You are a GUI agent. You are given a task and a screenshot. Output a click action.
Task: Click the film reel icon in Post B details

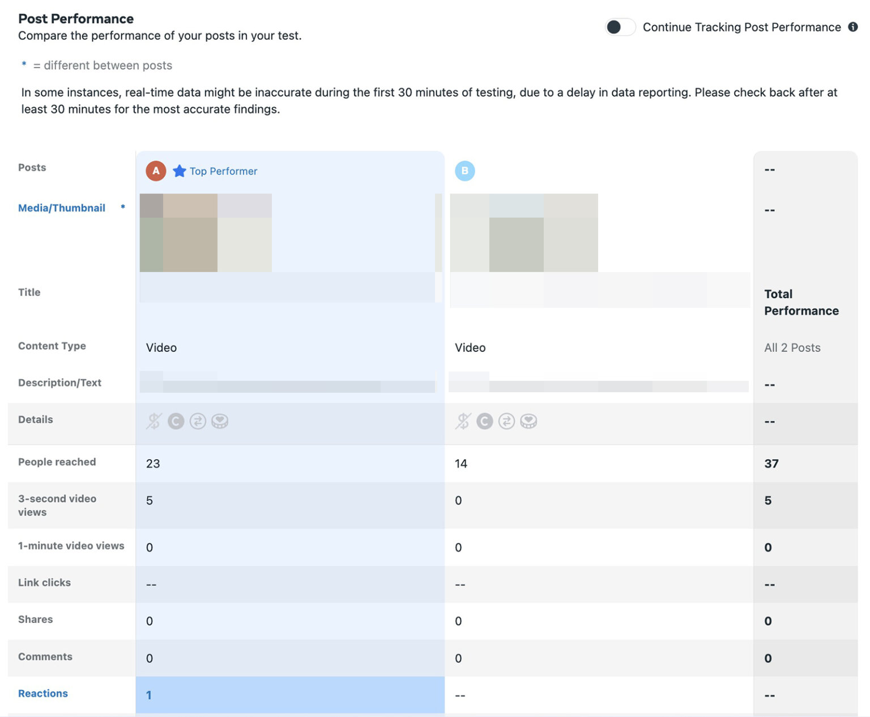point(529,421)
